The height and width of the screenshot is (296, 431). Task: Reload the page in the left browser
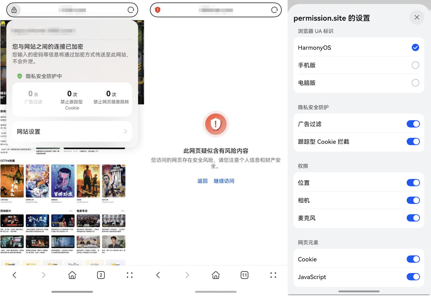(x=130, y=10)
